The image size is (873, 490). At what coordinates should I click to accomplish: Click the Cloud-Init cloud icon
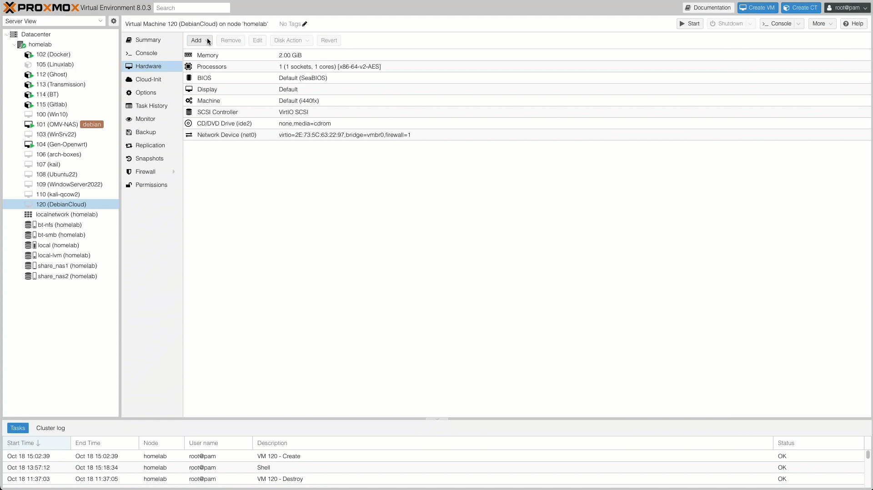129,80
